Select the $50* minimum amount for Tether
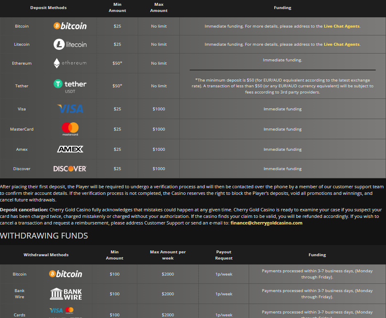The width and height of the screenshot is (386, 318). 118,86
